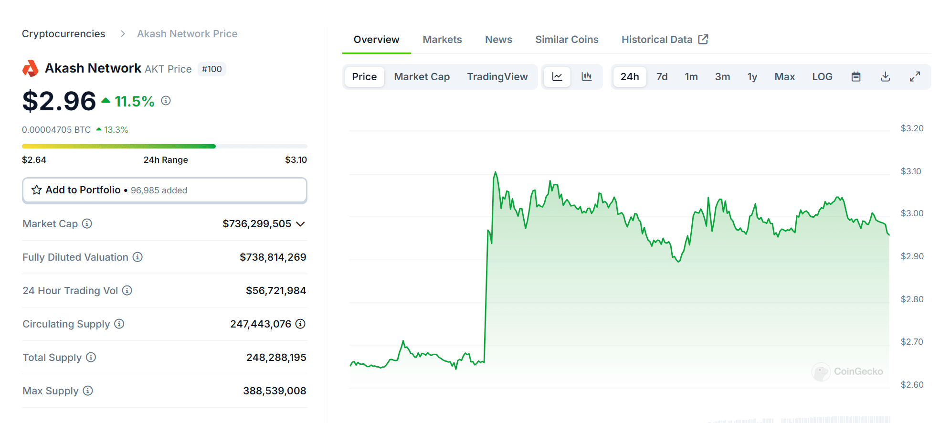940x423 pixels.
Task: Click Akash Network Price breadcrumb
Action: 187,34
